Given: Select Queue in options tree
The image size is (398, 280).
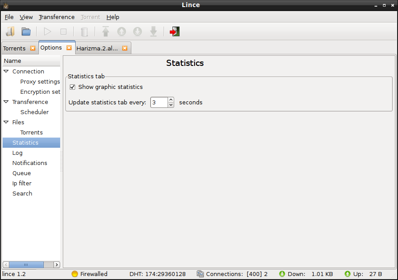Looking at the screenshot, I should (x=22, y=173).
